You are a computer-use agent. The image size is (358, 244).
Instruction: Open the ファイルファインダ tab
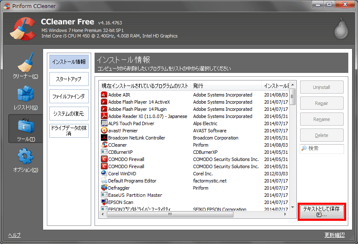click(x=69, y=97)
